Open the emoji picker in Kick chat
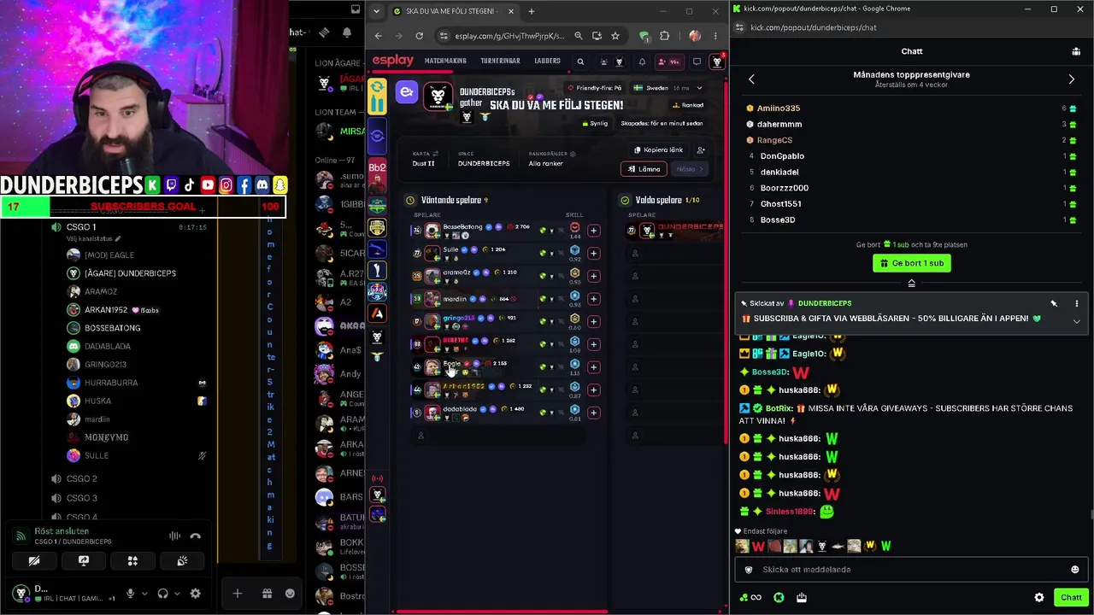 [x=1074, y=570]
